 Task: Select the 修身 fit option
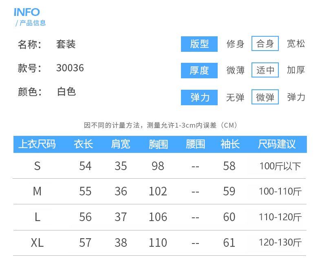(236, 44)
